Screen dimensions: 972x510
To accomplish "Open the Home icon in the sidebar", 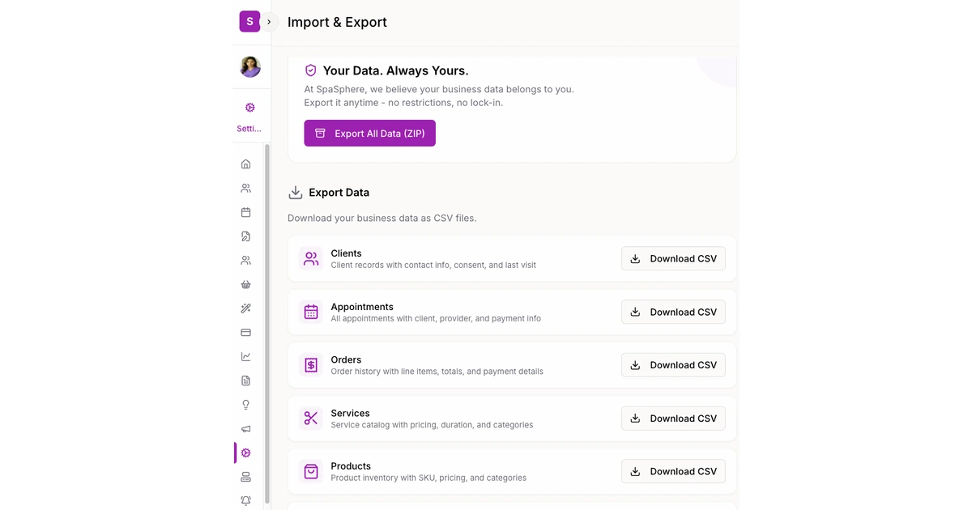I will pyautogui.click(x=245, y=164).
